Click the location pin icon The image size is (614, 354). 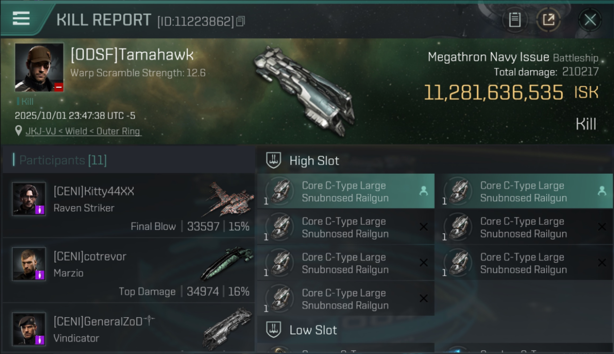(x=18, y=131)
